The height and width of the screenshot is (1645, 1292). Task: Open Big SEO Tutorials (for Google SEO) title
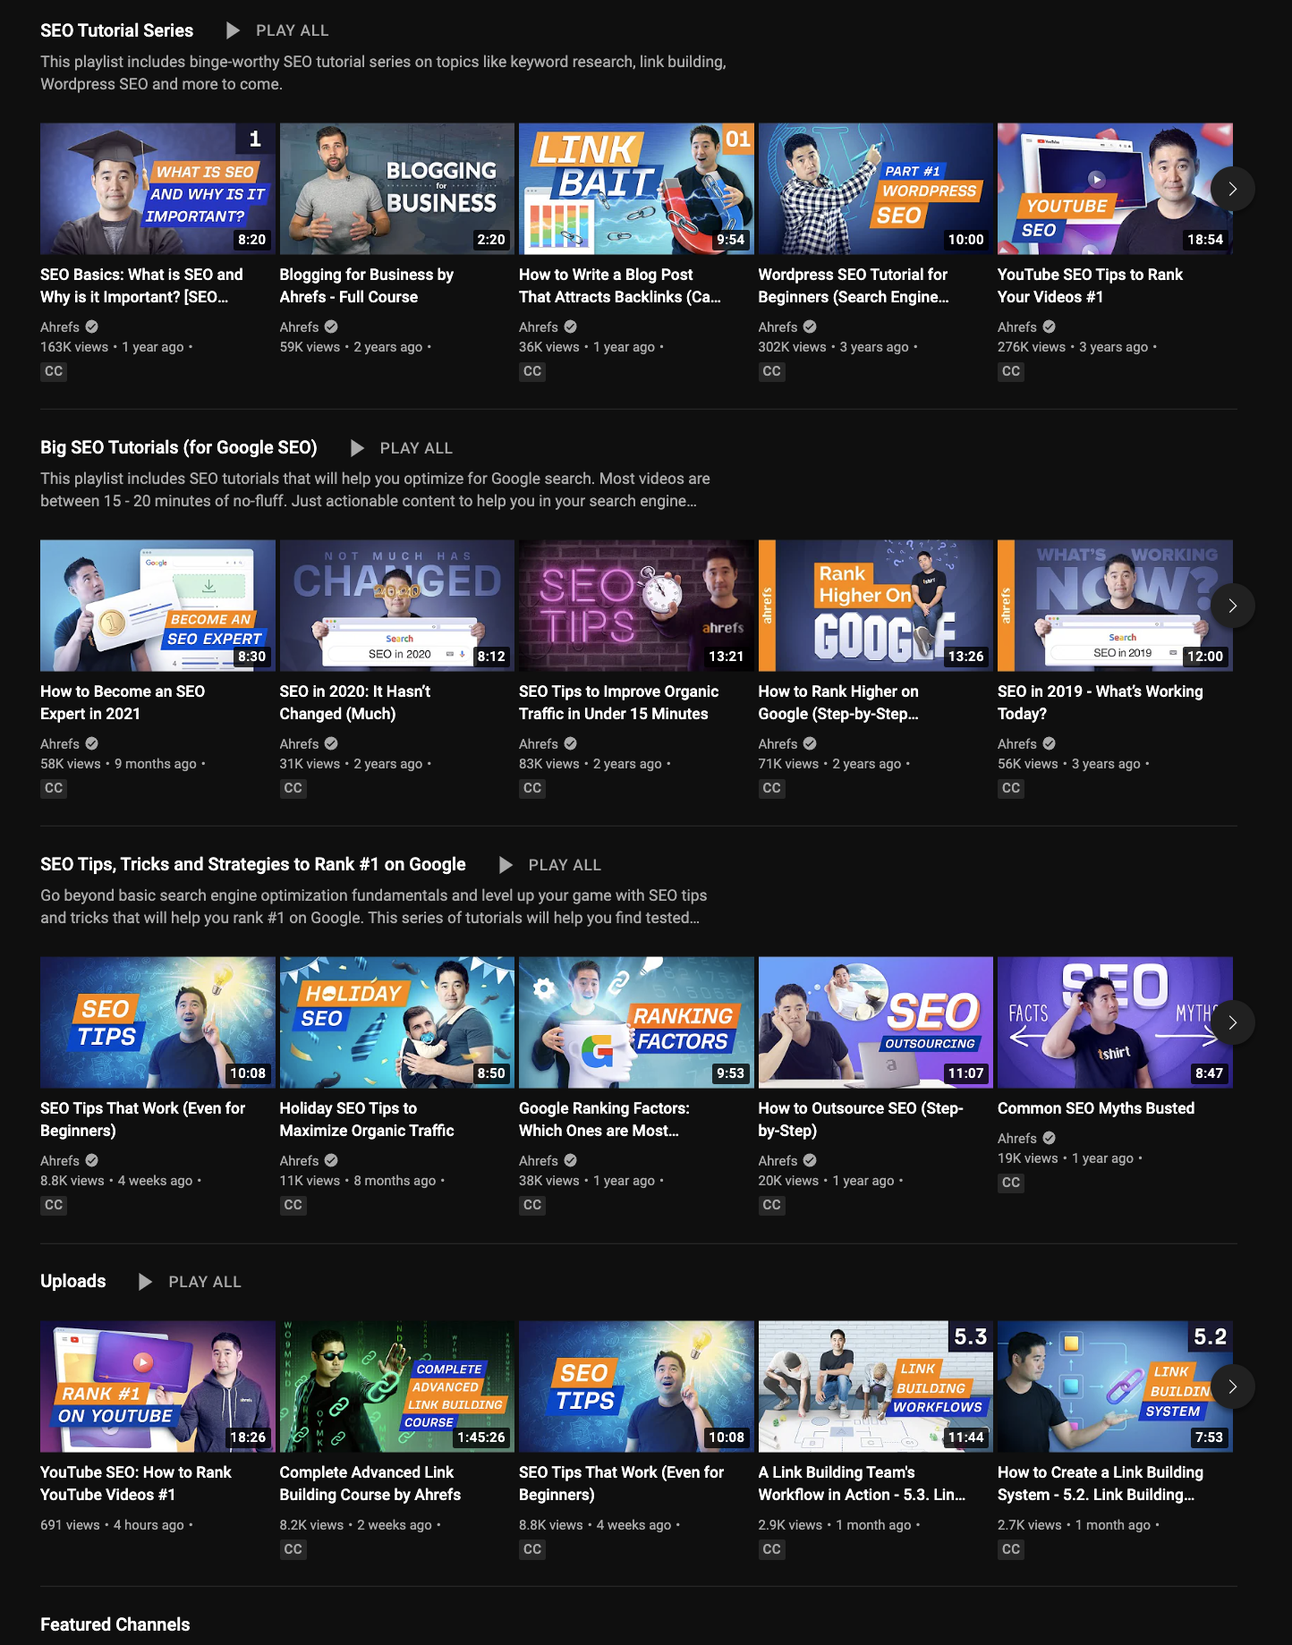(179, 447)
